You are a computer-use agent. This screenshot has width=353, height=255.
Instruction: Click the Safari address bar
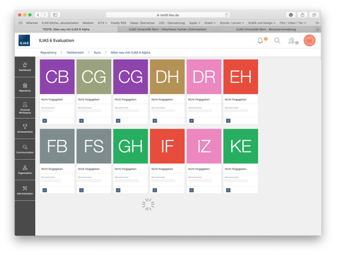[x=168, y=15]
